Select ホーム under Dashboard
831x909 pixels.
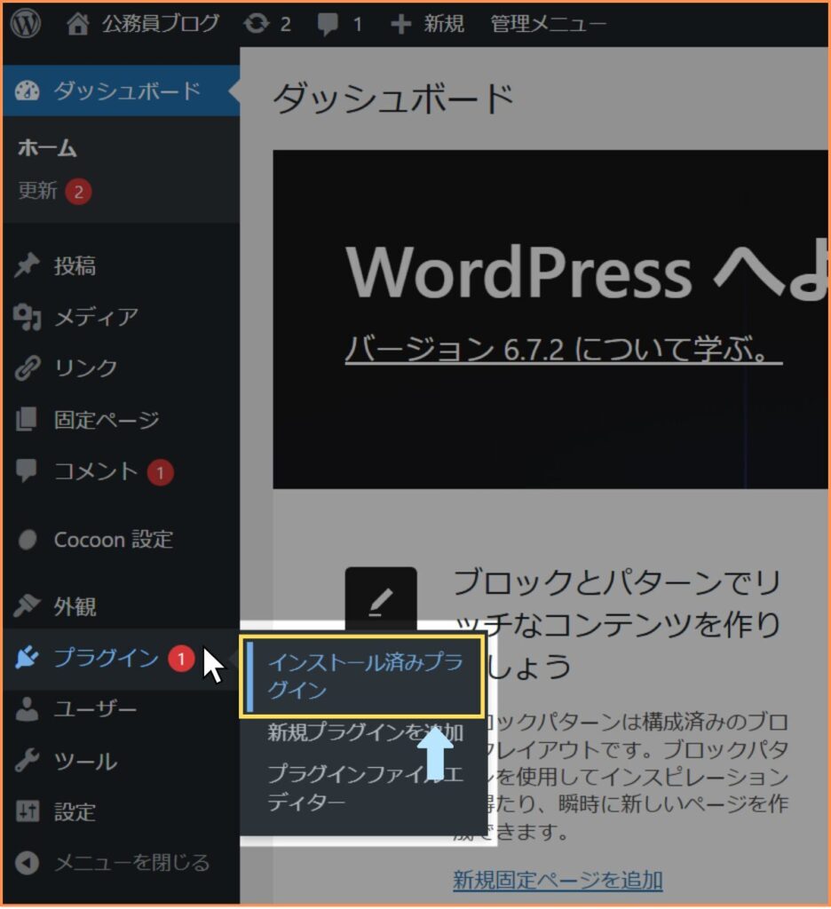point(48,148)
